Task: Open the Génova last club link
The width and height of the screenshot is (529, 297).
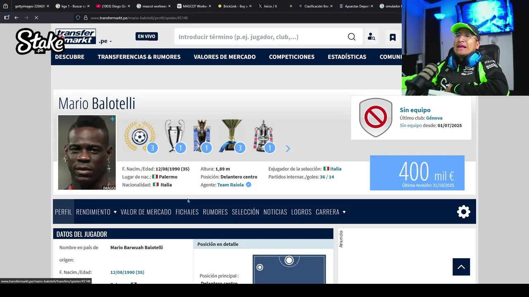Action: point(434,118)
